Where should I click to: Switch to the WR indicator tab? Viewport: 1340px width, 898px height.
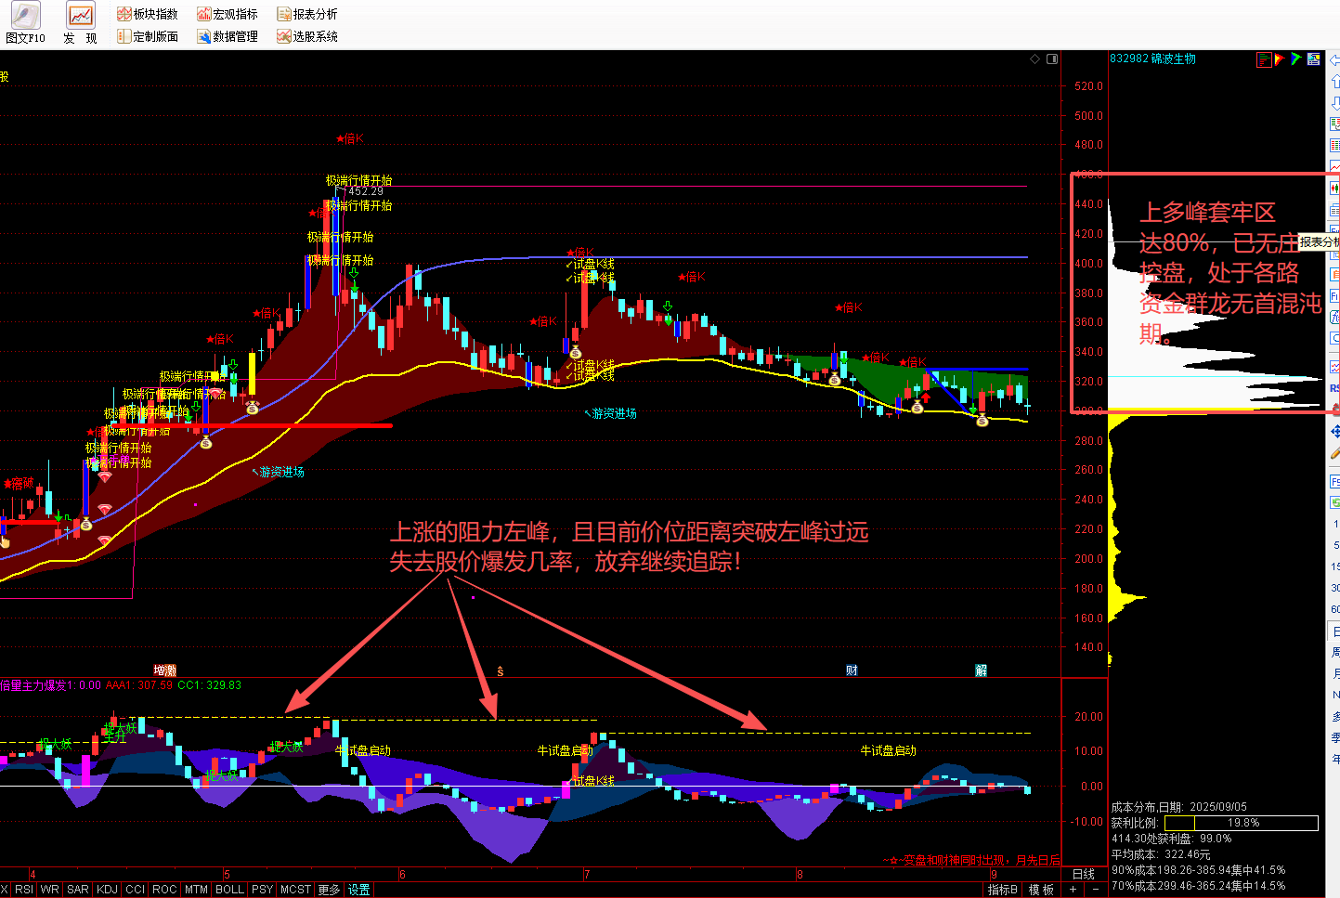tap(50, 890)
